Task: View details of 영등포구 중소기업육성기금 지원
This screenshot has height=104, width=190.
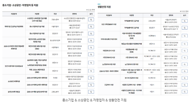Action: tap(91, 34)
